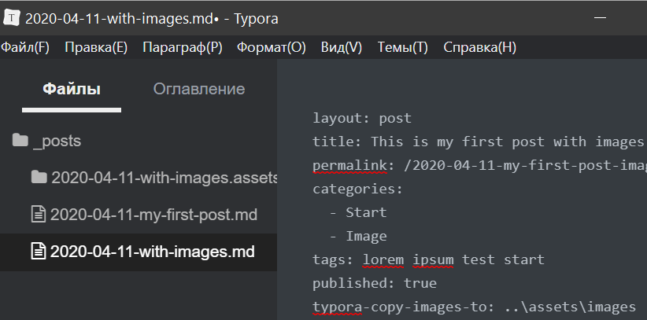This screenshot has width=647, height=320.
Task: Open the Вид(V) menu
Action: click(342, 47)
